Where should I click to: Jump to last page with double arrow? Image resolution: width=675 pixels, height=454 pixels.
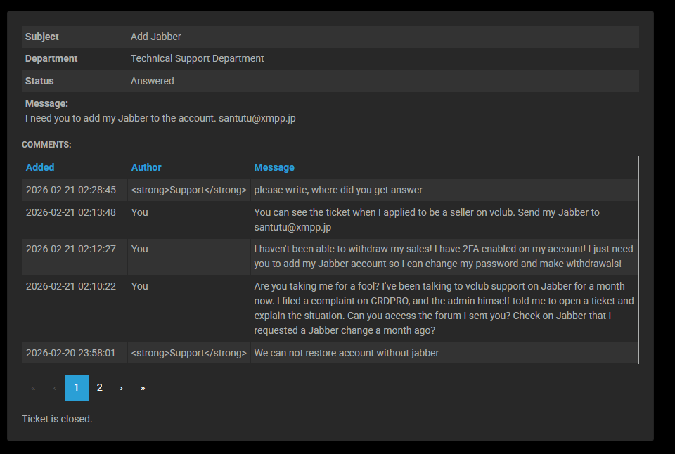pos(143,388)
